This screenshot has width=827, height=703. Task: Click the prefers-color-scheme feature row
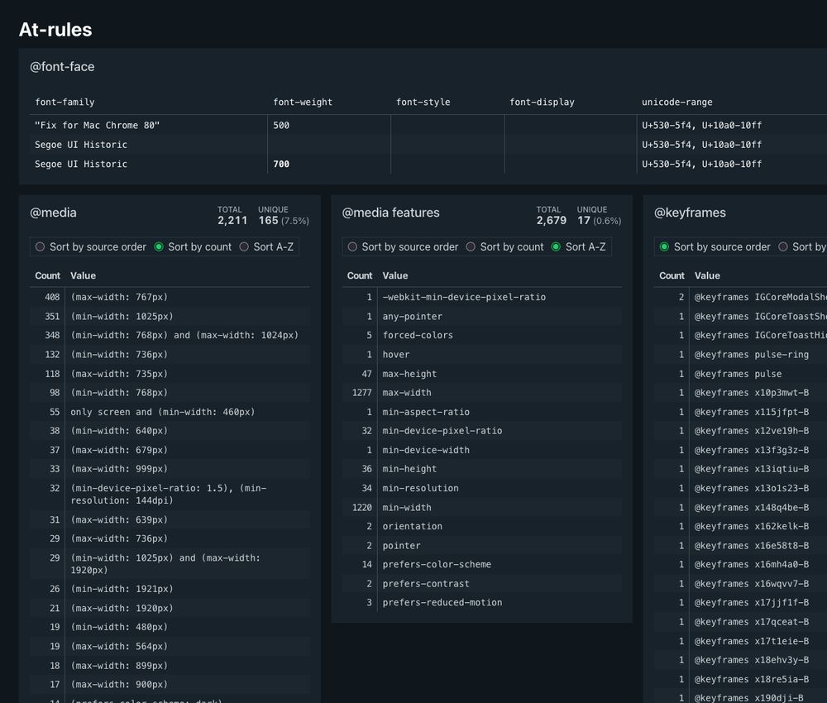pos(481,564)
